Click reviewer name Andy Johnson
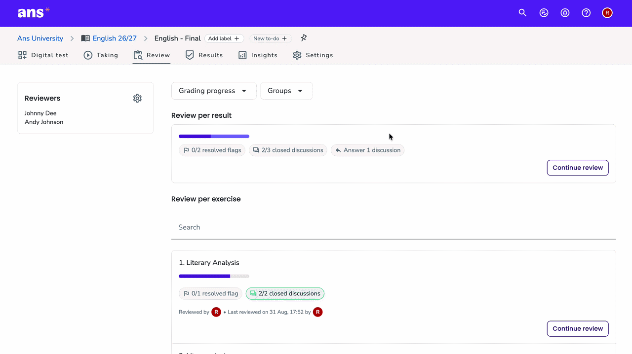Screen dimensions: 632x354 pyautogui.click(x=44, y=122)
